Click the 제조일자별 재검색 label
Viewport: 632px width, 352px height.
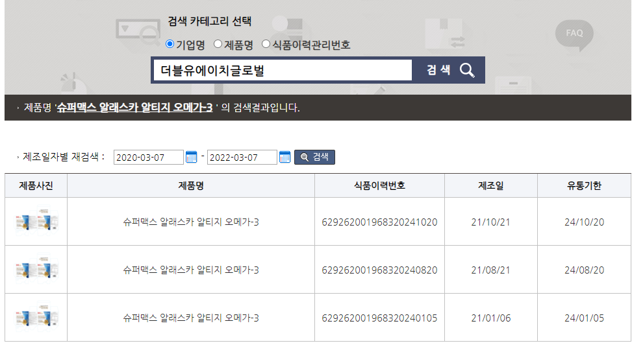pos(63,156)
